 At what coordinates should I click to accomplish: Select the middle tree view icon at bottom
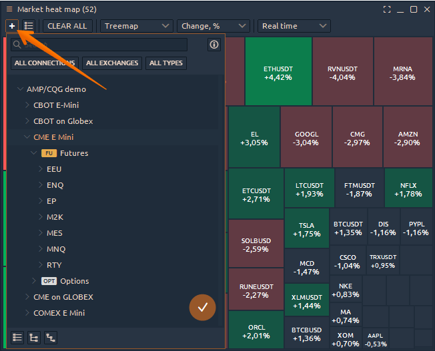(x=34, y=338)
